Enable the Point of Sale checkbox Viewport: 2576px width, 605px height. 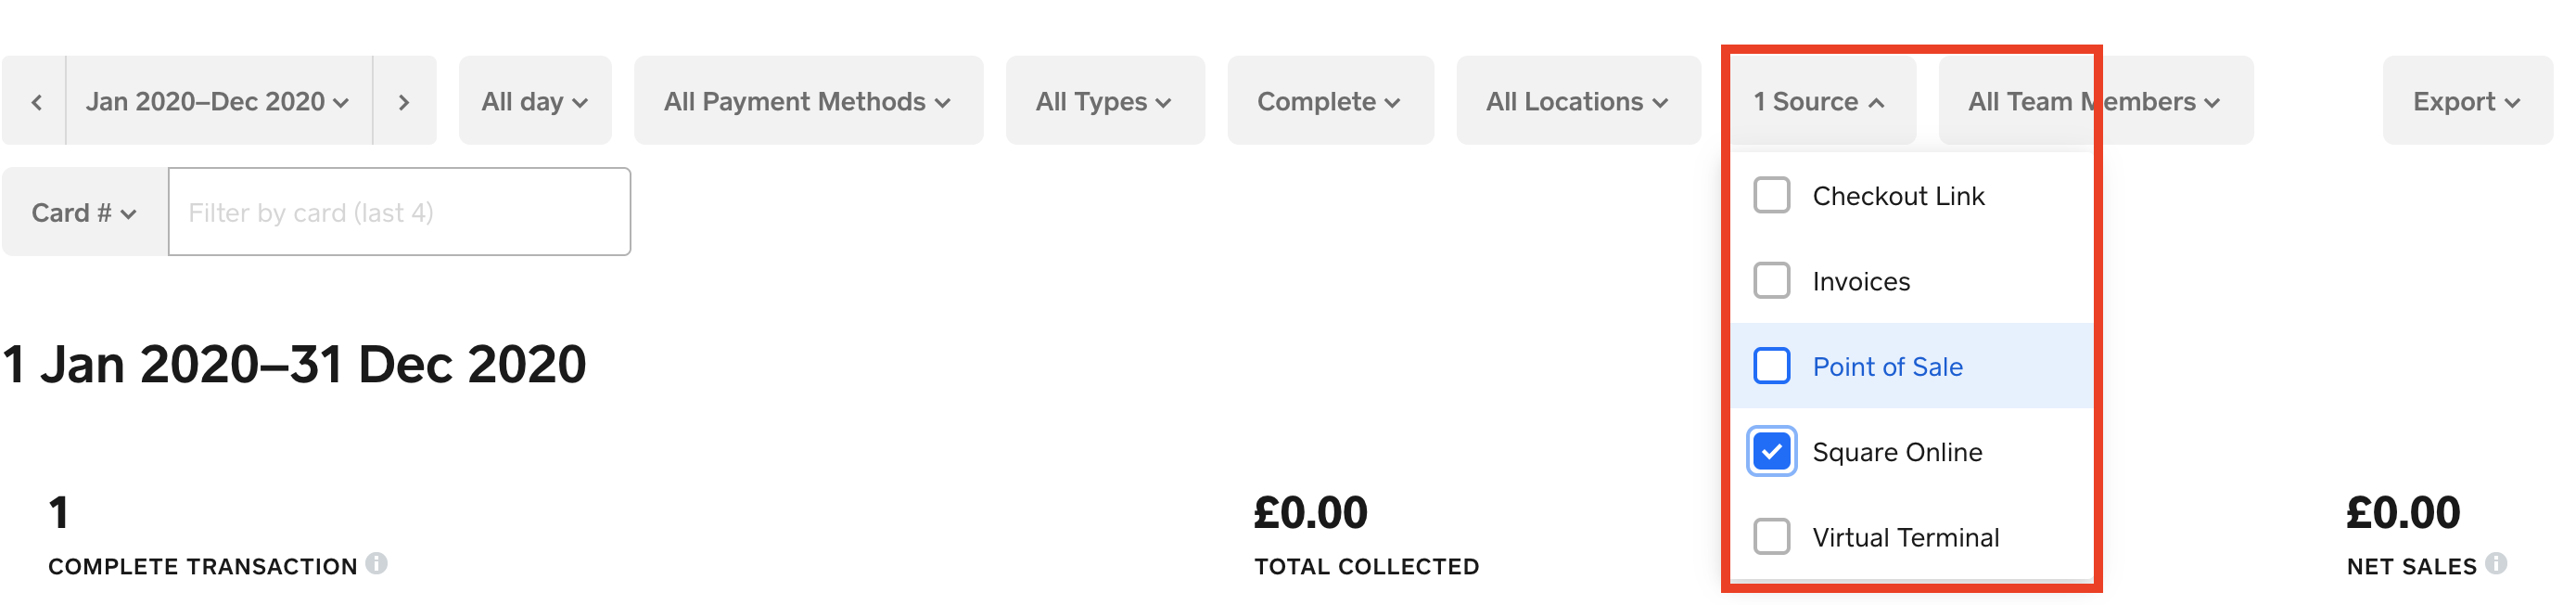pyautogui.click(x=1771, y=366)
